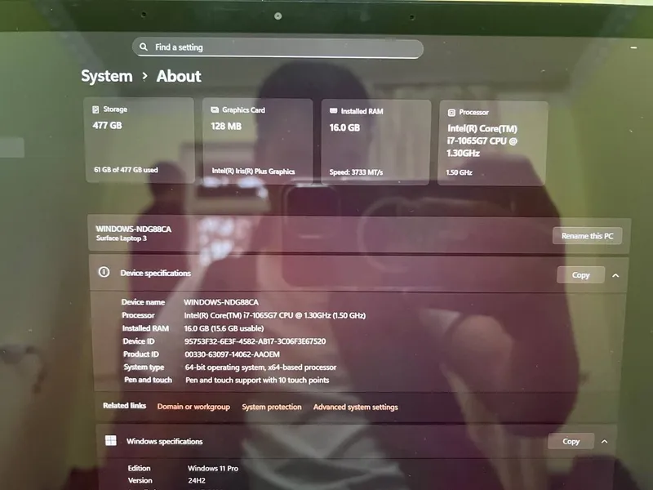Select the Pen and touch support text

[x=257, y=380]
